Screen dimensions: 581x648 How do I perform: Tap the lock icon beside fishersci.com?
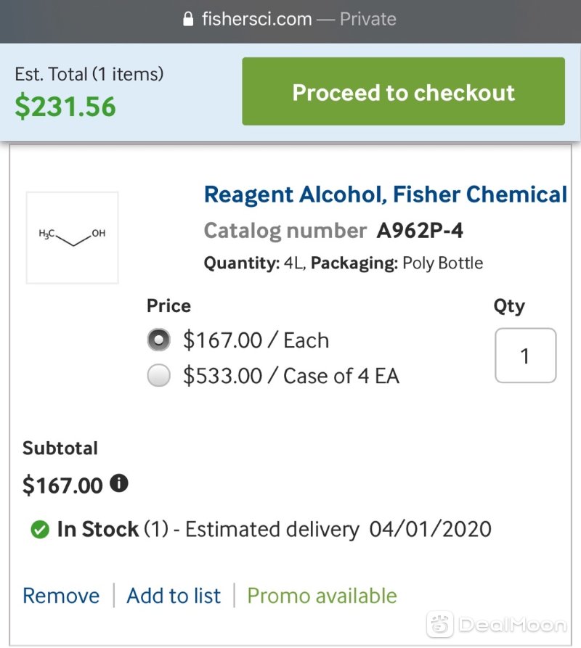188,19
